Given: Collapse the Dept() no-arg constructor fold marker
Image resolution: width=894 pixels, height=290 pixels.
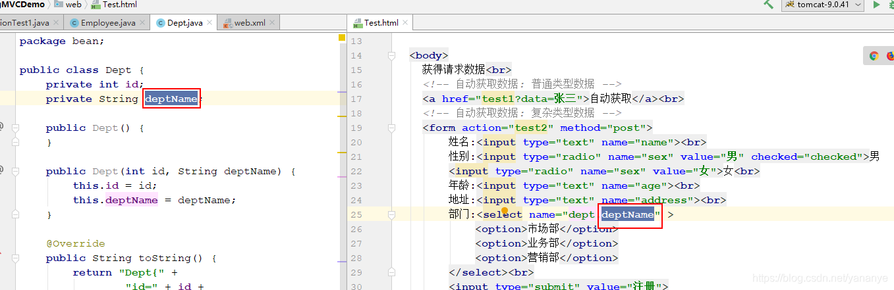Looking at the screenshot, I should tap(15, 128).
